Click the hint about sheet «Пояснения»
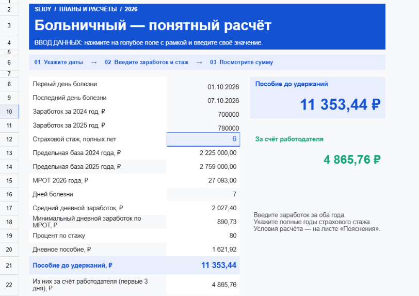Viewport: 419px width, 296px height. (x=317, y=229)
